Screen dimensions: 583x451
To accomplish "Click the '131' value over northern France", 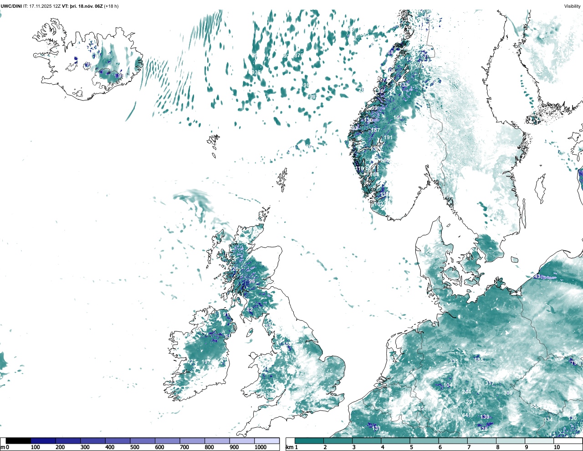I will (376, 429).
